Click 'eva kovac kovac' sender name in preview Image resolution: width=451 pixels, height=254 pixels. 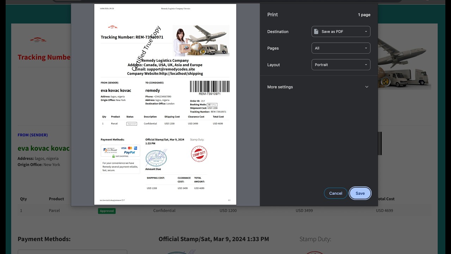click(x=116, y=90)
